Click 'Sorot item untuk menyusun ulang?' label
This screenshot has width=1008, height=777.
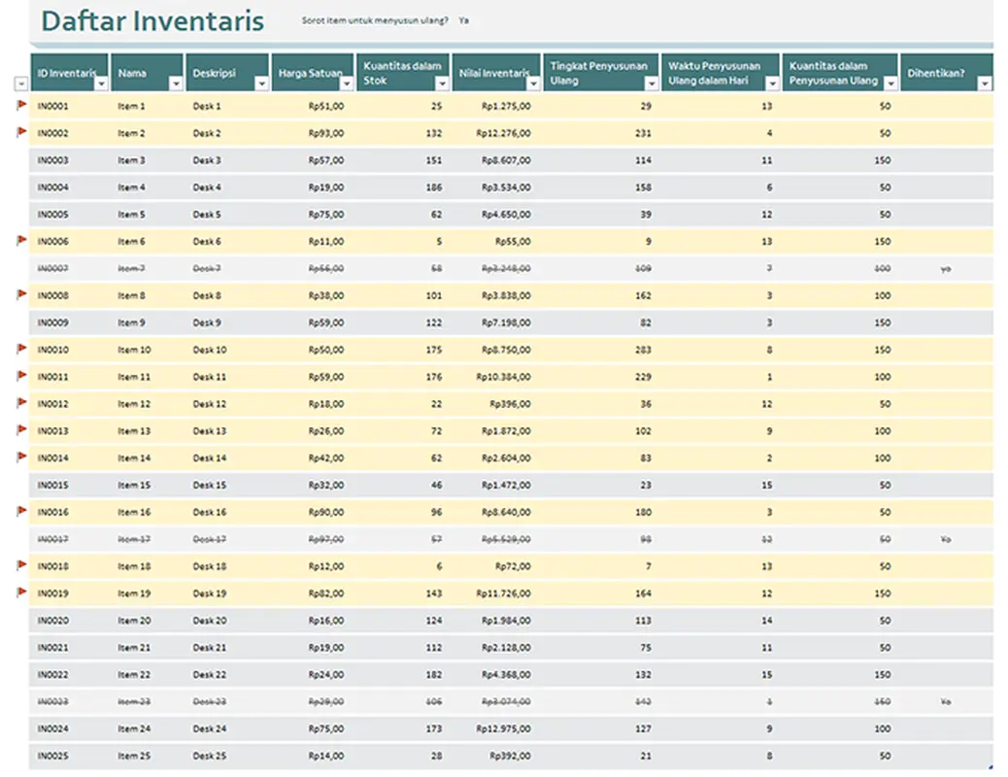pyautogui.click(x=375, y=20)
